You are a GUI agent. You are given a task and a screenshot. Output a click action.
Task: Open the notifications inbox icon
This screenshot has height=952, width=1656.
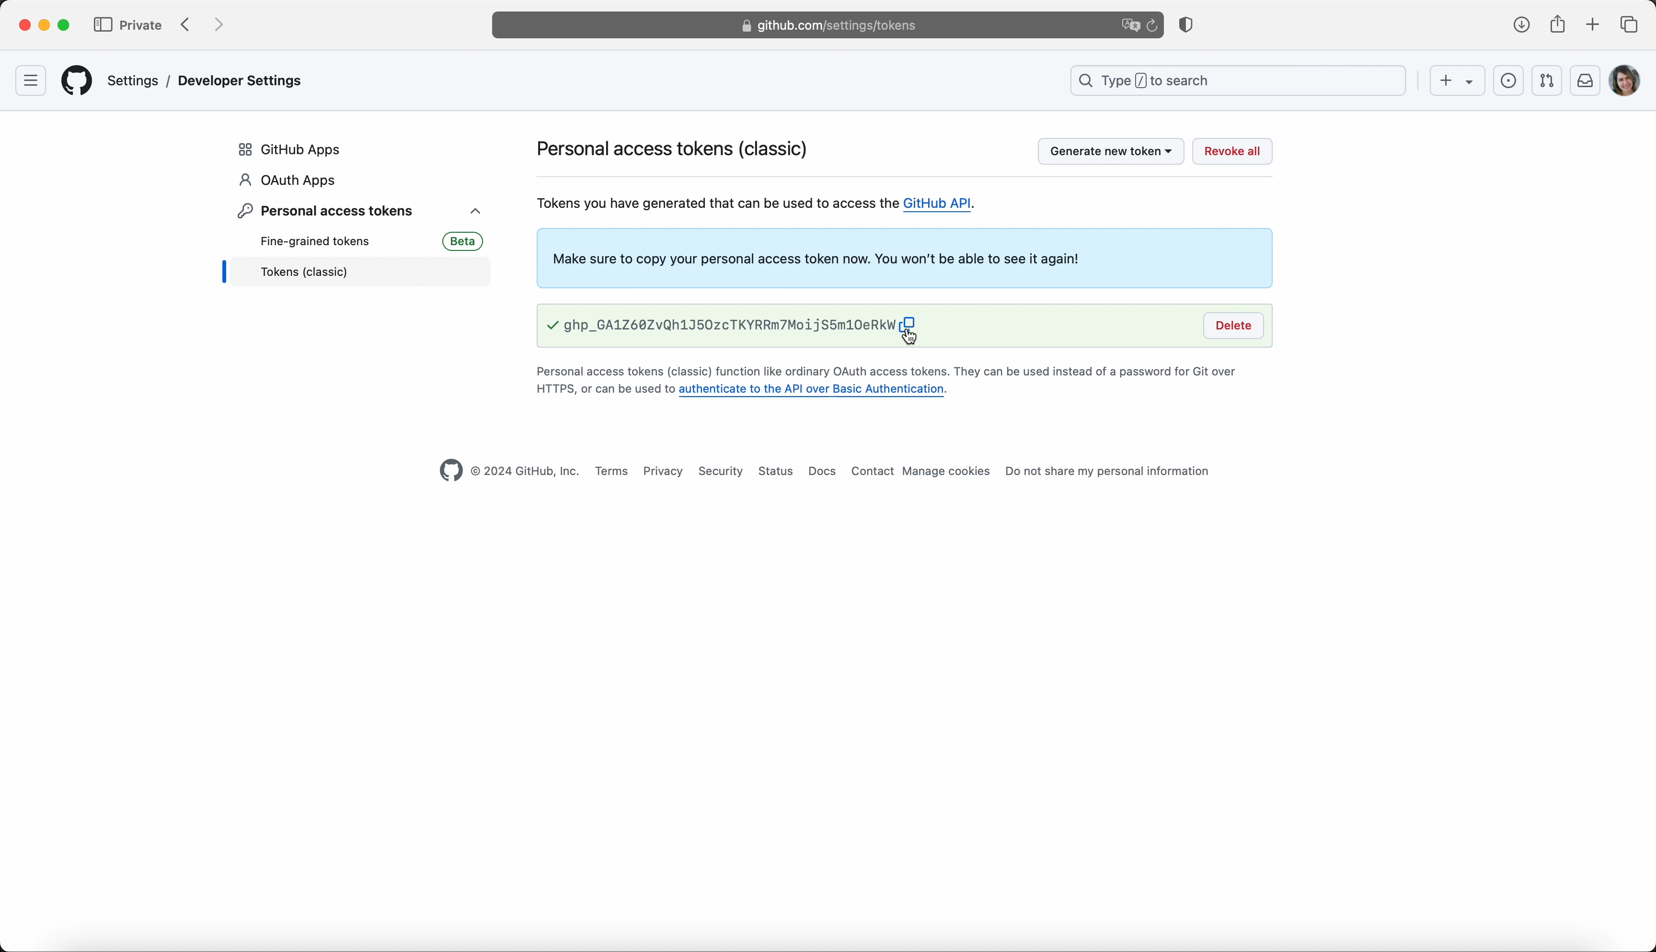[x=1585, y=81]
